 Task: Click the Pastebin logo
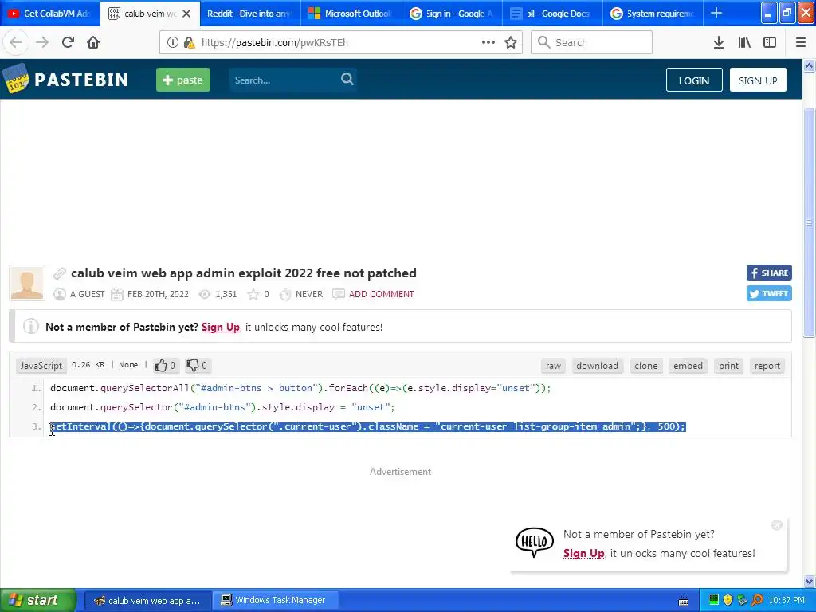65,79
